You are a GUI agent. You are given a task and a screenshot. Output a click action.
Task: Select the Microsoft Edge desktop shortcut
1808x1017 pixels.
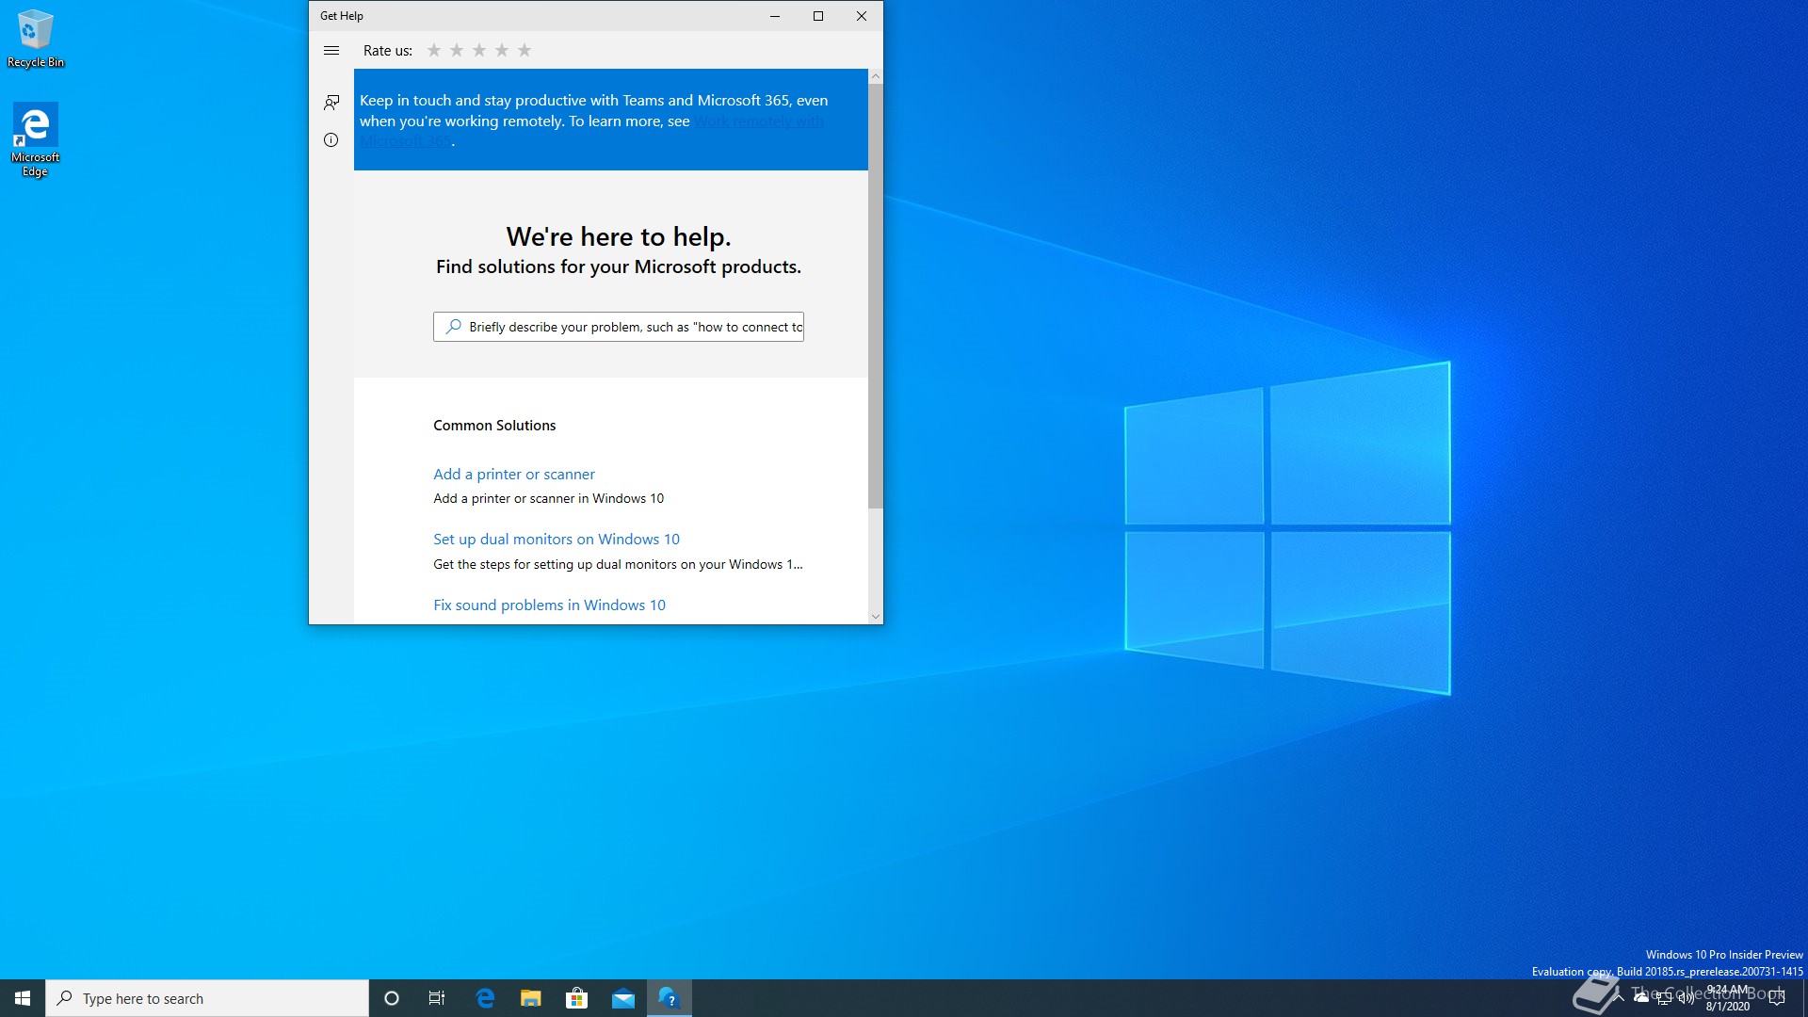click(x=36, y=139)
